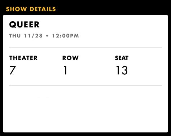Click the bullet separator before showtime
Viewport: 171px width, 136px height.
47,36
